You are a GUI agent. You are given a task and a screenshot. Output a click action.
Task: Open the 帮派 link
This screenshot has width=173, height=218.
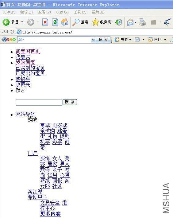coord(45,181)
